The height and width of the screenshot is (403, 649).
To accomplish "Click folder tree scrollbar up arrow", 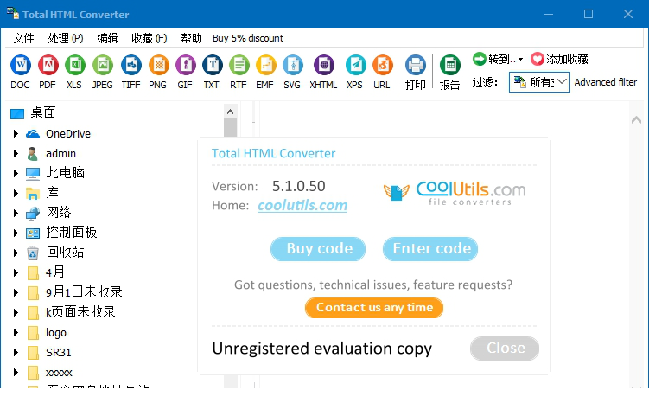I will pos(231,112).
